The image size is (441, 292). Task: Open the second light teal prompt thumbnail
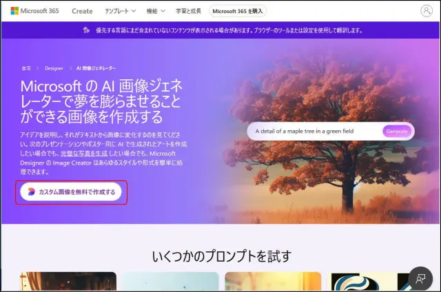coord(170,281)
